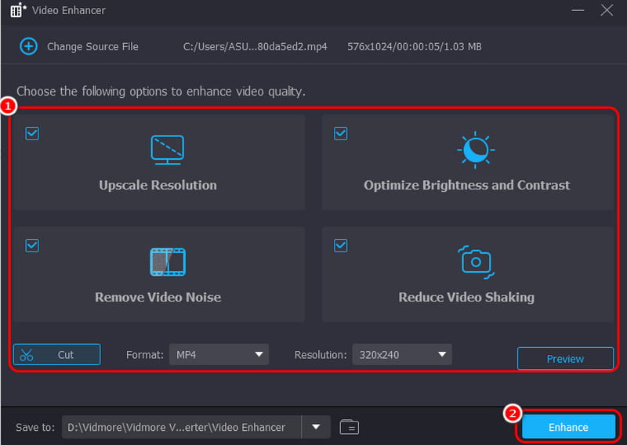This screenshot has height=445, width=627.
Task: Click the Remove Video Noise filmstrip icon
Action: pos(167,262)
